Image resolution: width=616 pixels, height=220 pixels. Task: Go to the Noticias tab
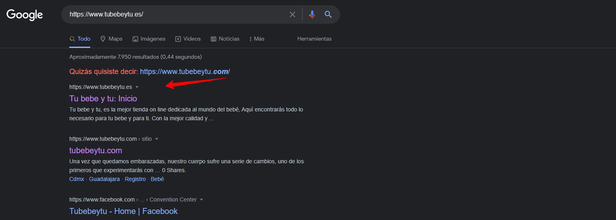[x=225, y=39]
